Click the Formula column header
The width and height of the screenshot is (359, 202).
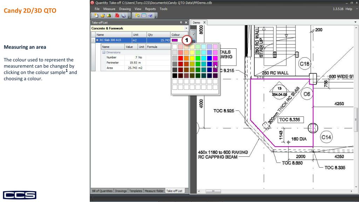(x=158, y=47)
